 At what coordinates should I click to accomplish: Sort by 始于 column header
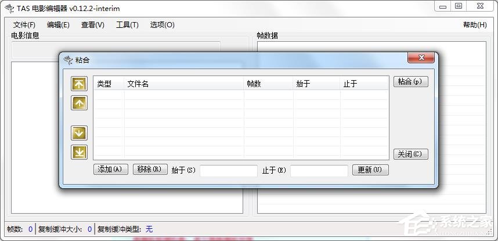pos(316,84)
